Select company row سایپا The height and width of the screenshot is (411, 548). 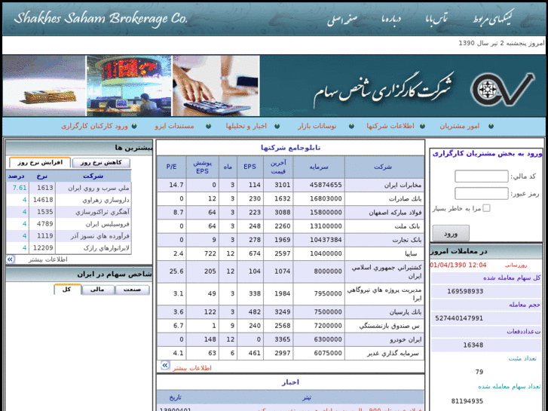click(x=290, y=253)
